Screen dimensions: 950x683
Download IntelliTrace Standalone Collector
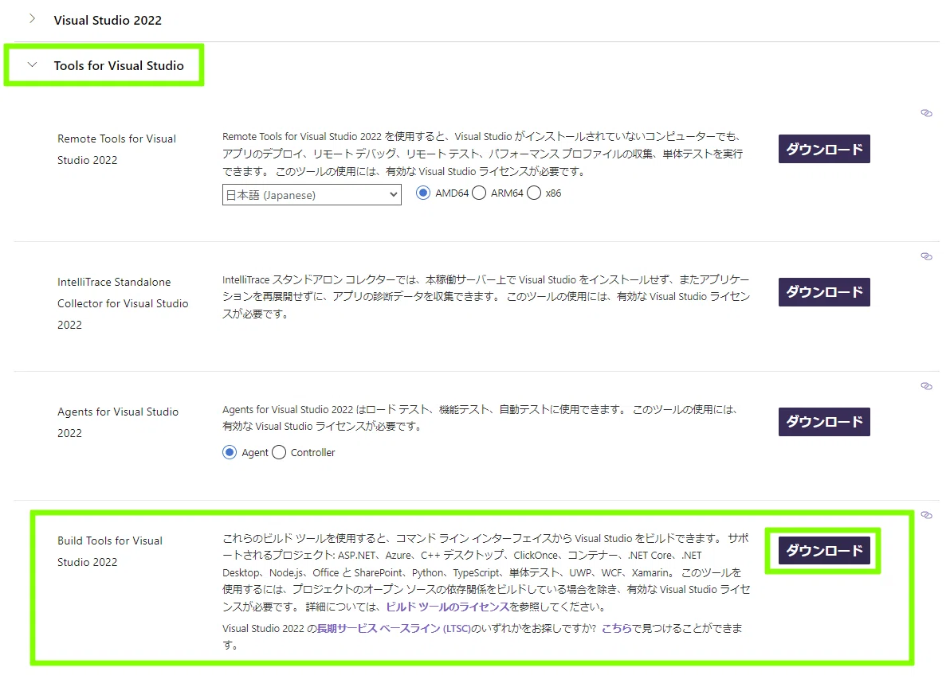(x=824, y=292)
